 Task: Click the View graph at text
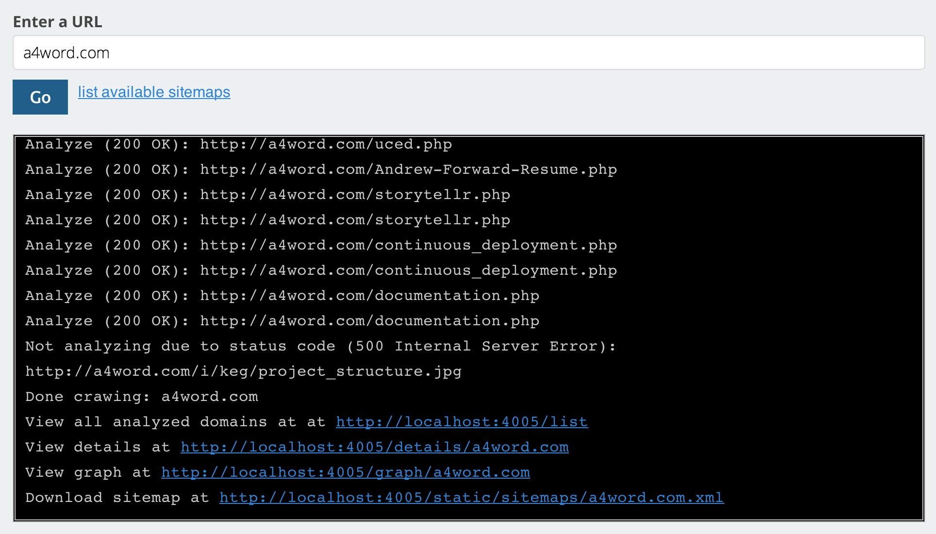[88, 472]
